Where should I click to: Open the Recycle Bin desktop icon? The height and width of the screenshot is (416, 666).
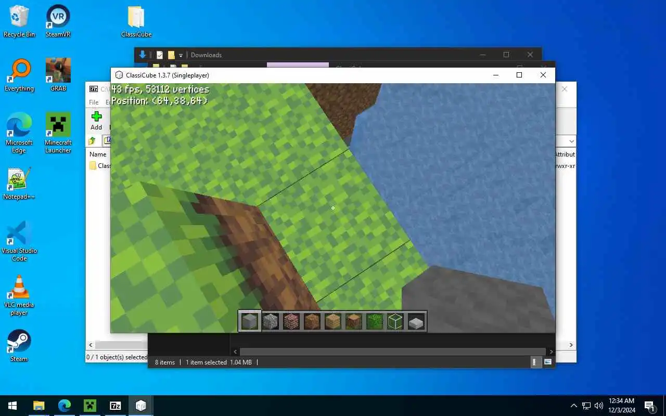point(19,21)
